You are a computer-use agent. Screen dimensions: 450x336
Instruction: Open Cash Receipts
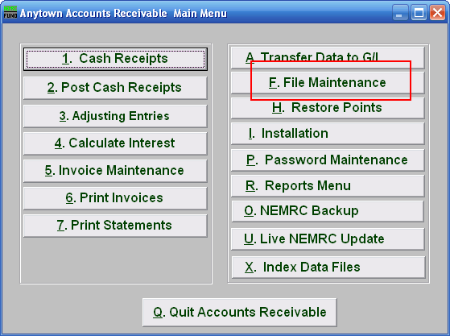click(x=115, y=59)
